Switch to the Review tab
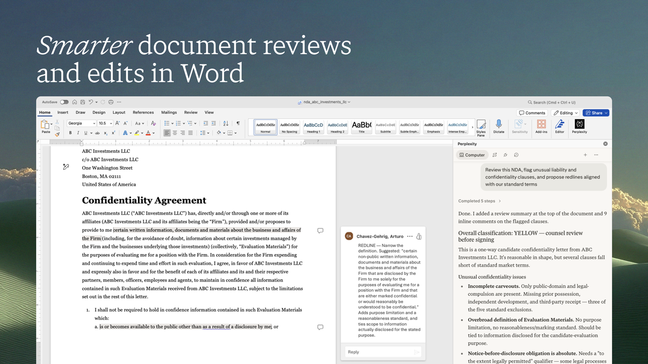 tap(191, 112)
